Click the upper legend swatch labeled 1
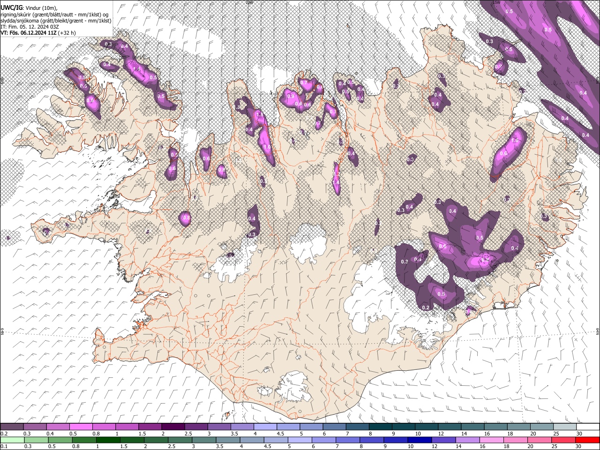 point(127,427)
